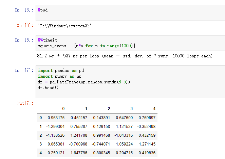Click cell value 1.241708
The width and height of the screenshot is (225, 159).
pyautogui.click(x=79, y=135)
